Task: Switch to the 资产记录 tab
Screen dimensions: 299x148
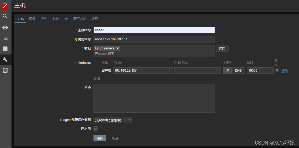Action: (79, 19)
